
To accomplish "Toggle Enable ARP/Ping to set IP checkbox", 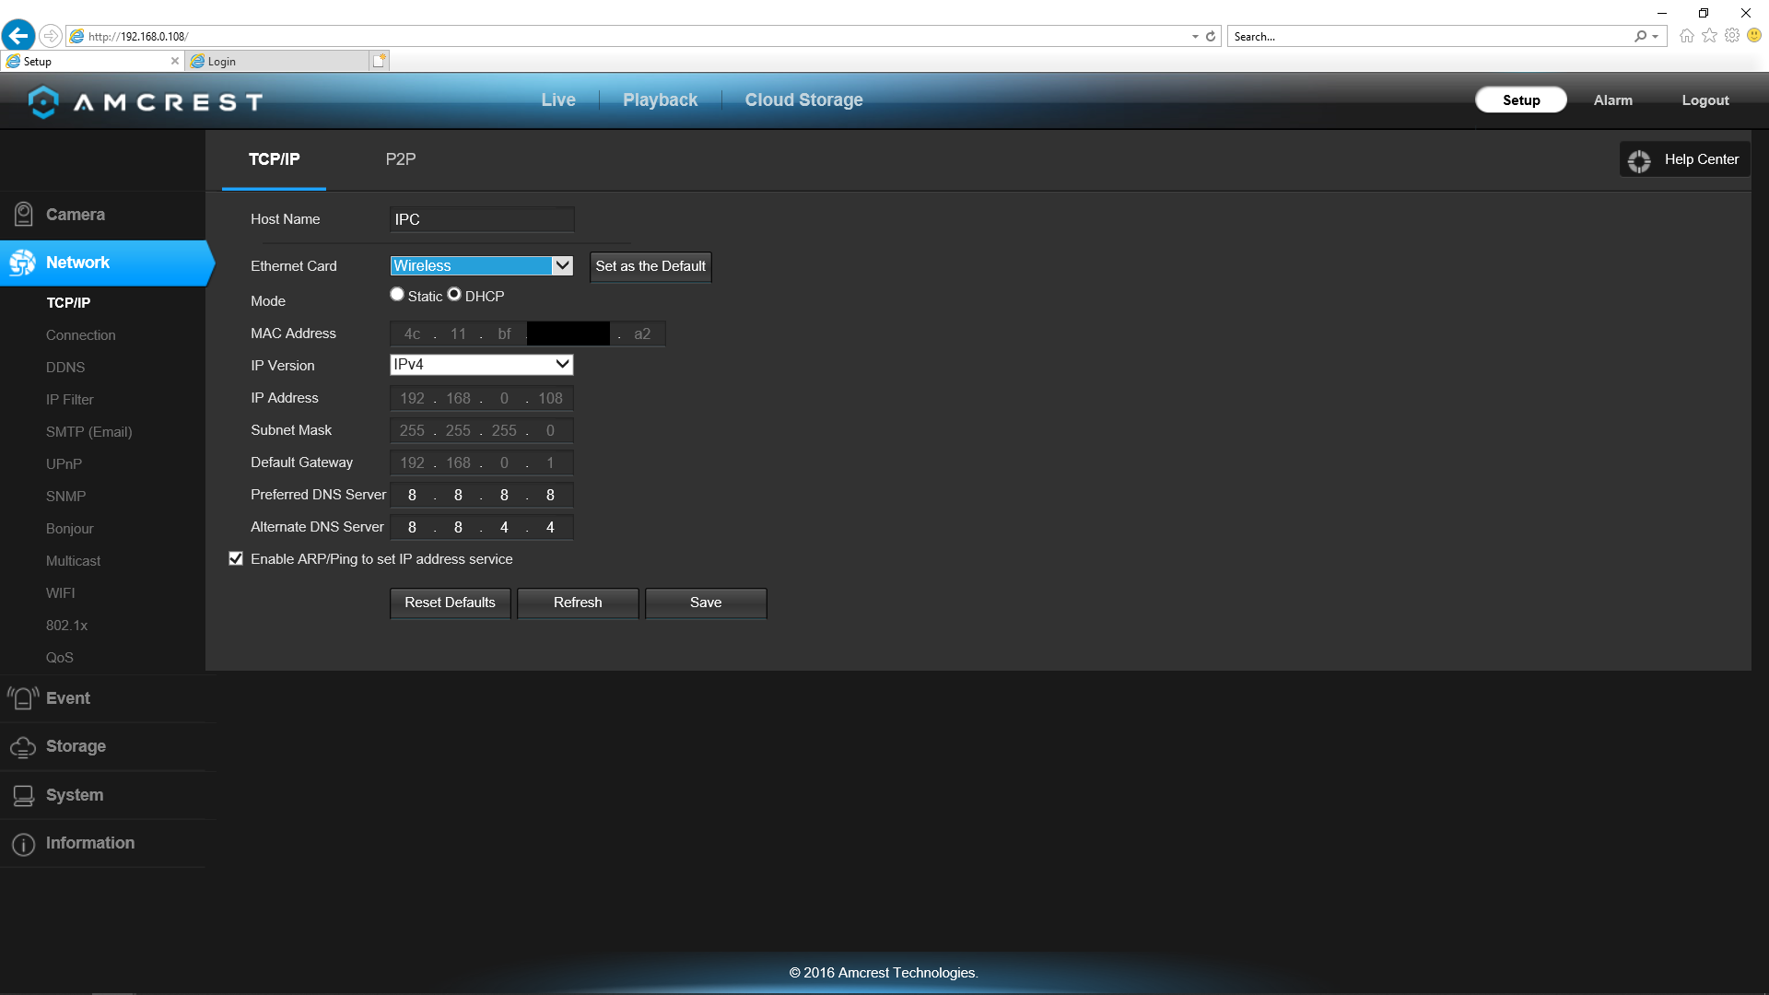I will coord(236,559).
